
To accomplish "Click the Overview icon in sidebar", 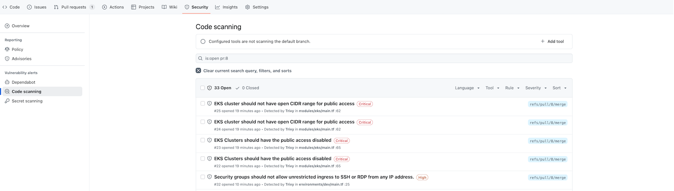I will tap(7, 26).
